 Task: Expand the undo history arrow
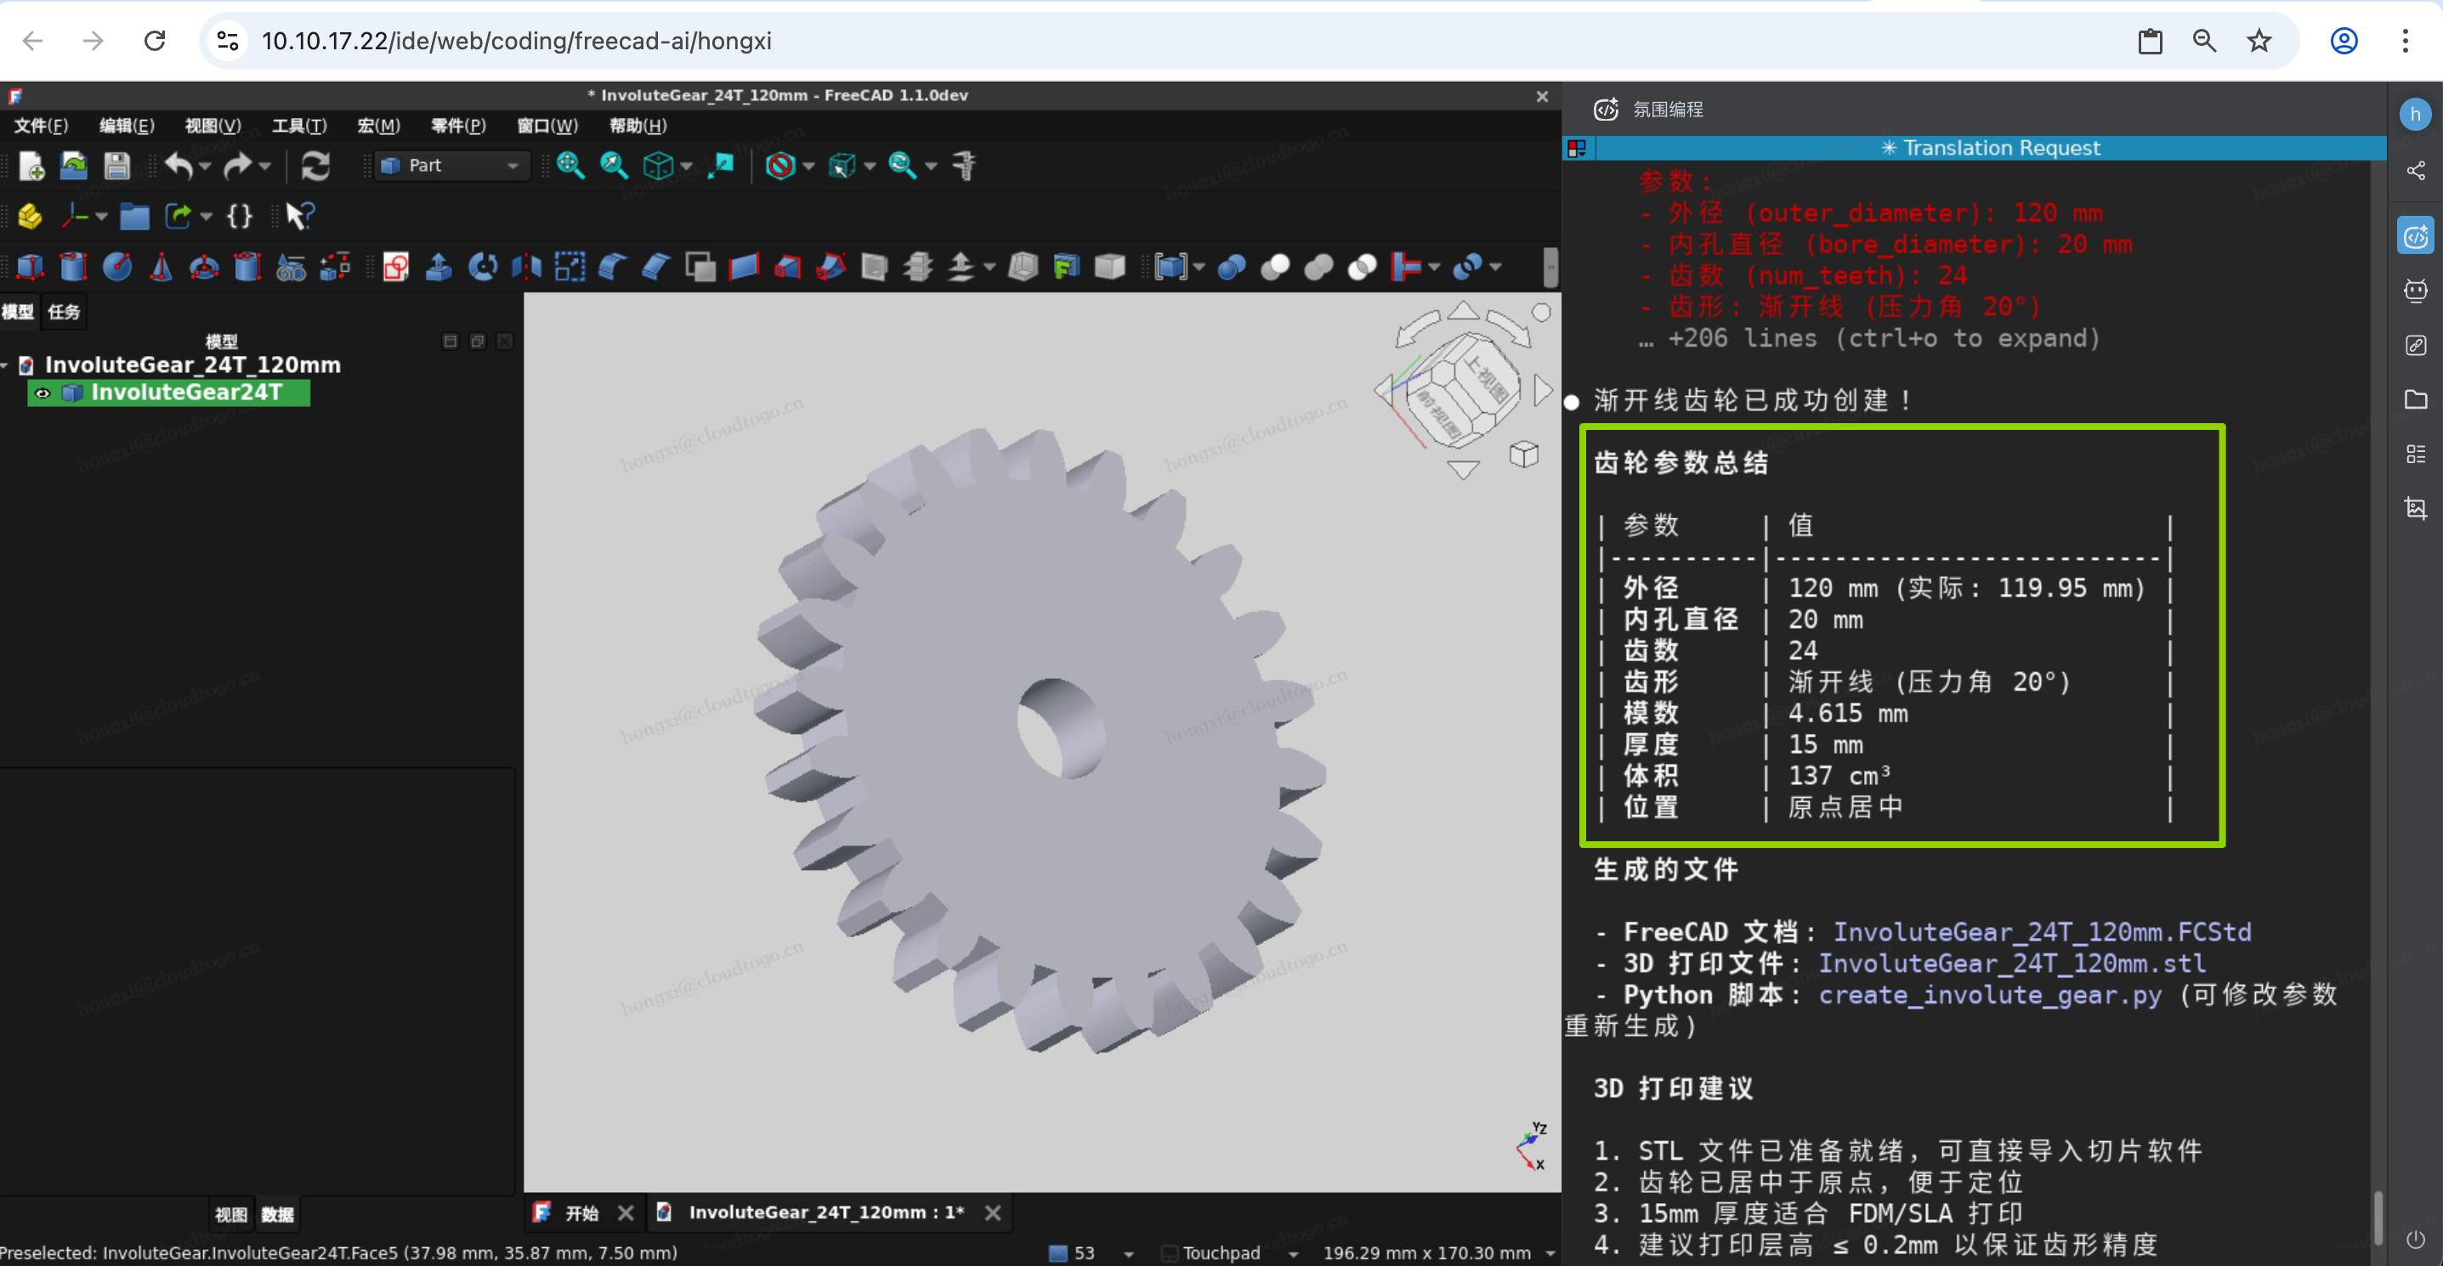205,166
